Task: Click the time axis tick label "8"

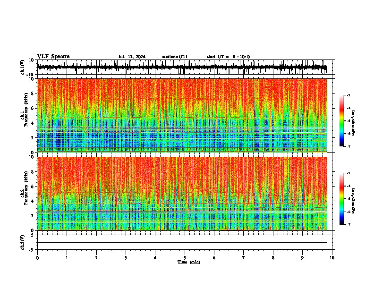Action: (273, 258)
